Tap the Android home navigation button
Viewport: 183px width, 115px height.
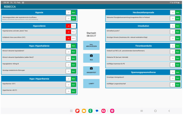pyautogui.click(x=155, y=111)
